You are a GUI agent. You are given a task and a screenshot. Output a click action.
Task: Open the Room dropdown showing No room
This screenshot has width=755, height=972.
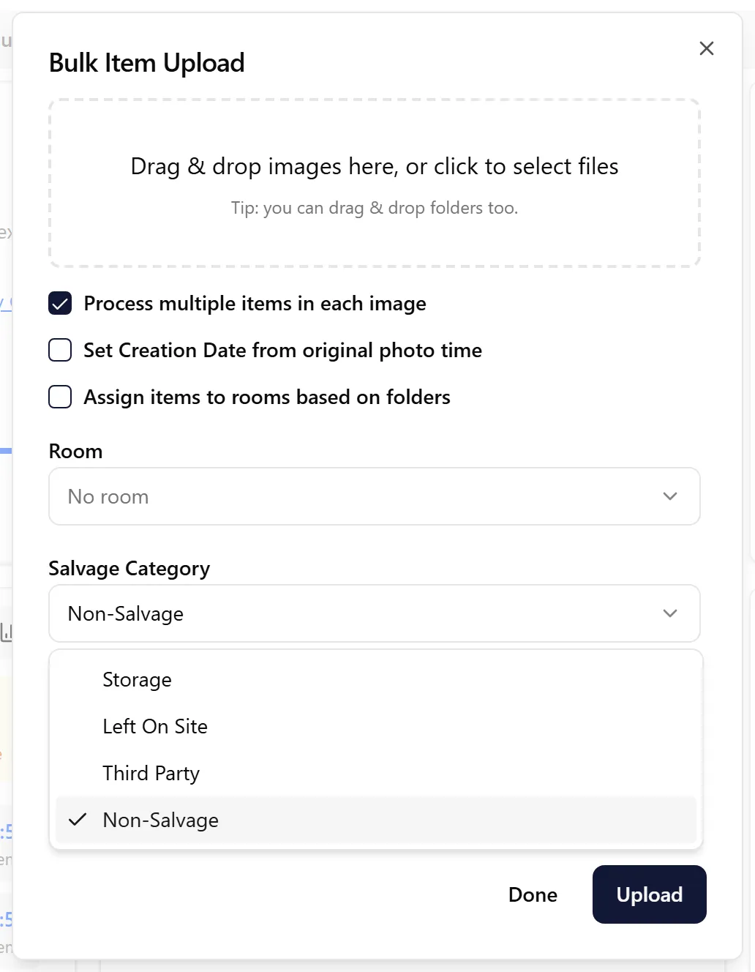tap(375, 496)
